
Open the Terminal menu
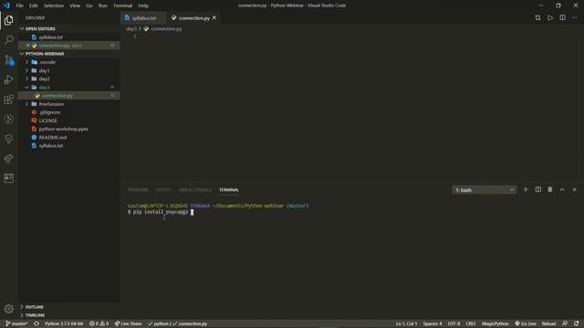(x=122, y=5)
